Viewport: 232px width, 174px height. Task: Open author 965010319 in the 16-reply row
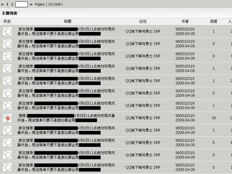point(185,116)
